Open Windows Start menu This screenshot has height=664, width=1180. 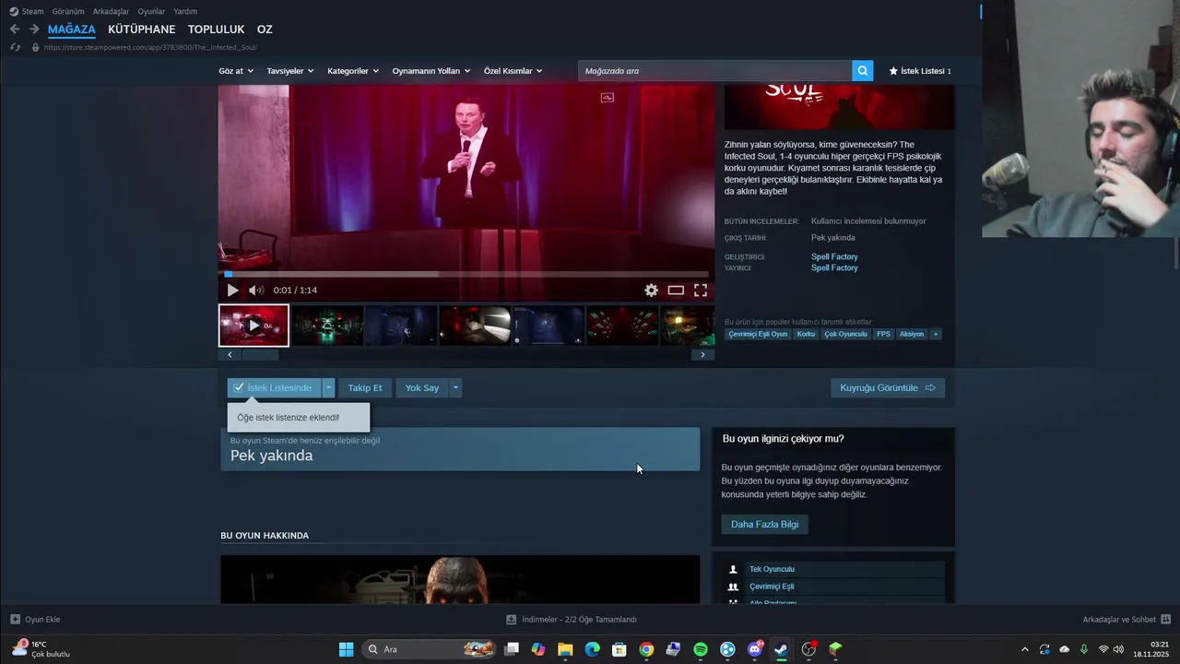pyautogui.click(x=347, y=649)
